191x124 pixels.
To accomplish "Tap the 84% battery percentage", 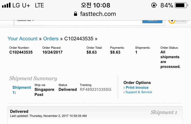I will coord(167,5).
